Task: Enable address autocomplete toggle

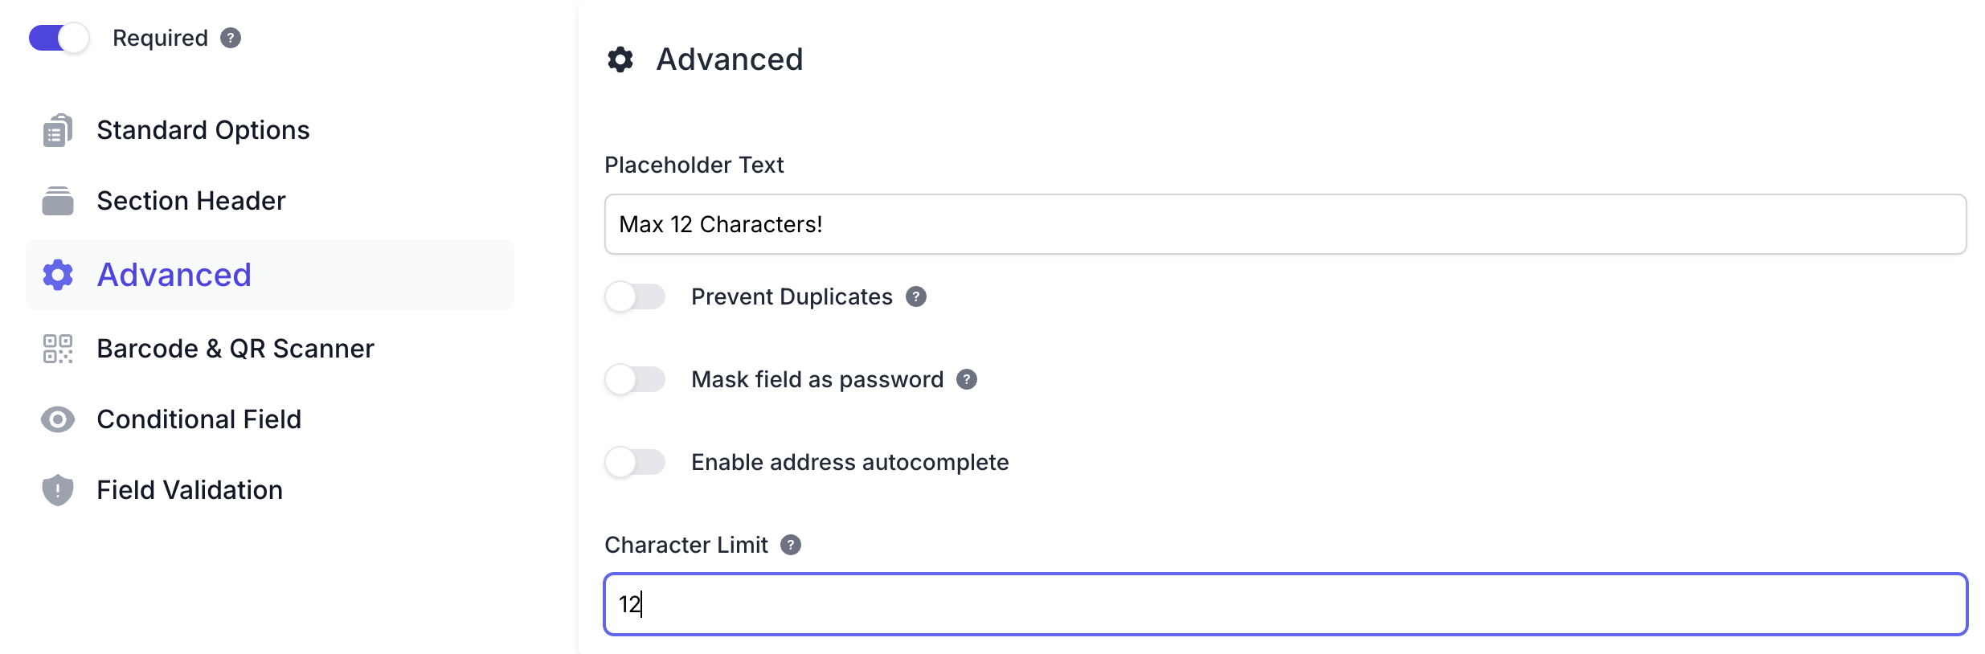Action: (x=635, y=462)
